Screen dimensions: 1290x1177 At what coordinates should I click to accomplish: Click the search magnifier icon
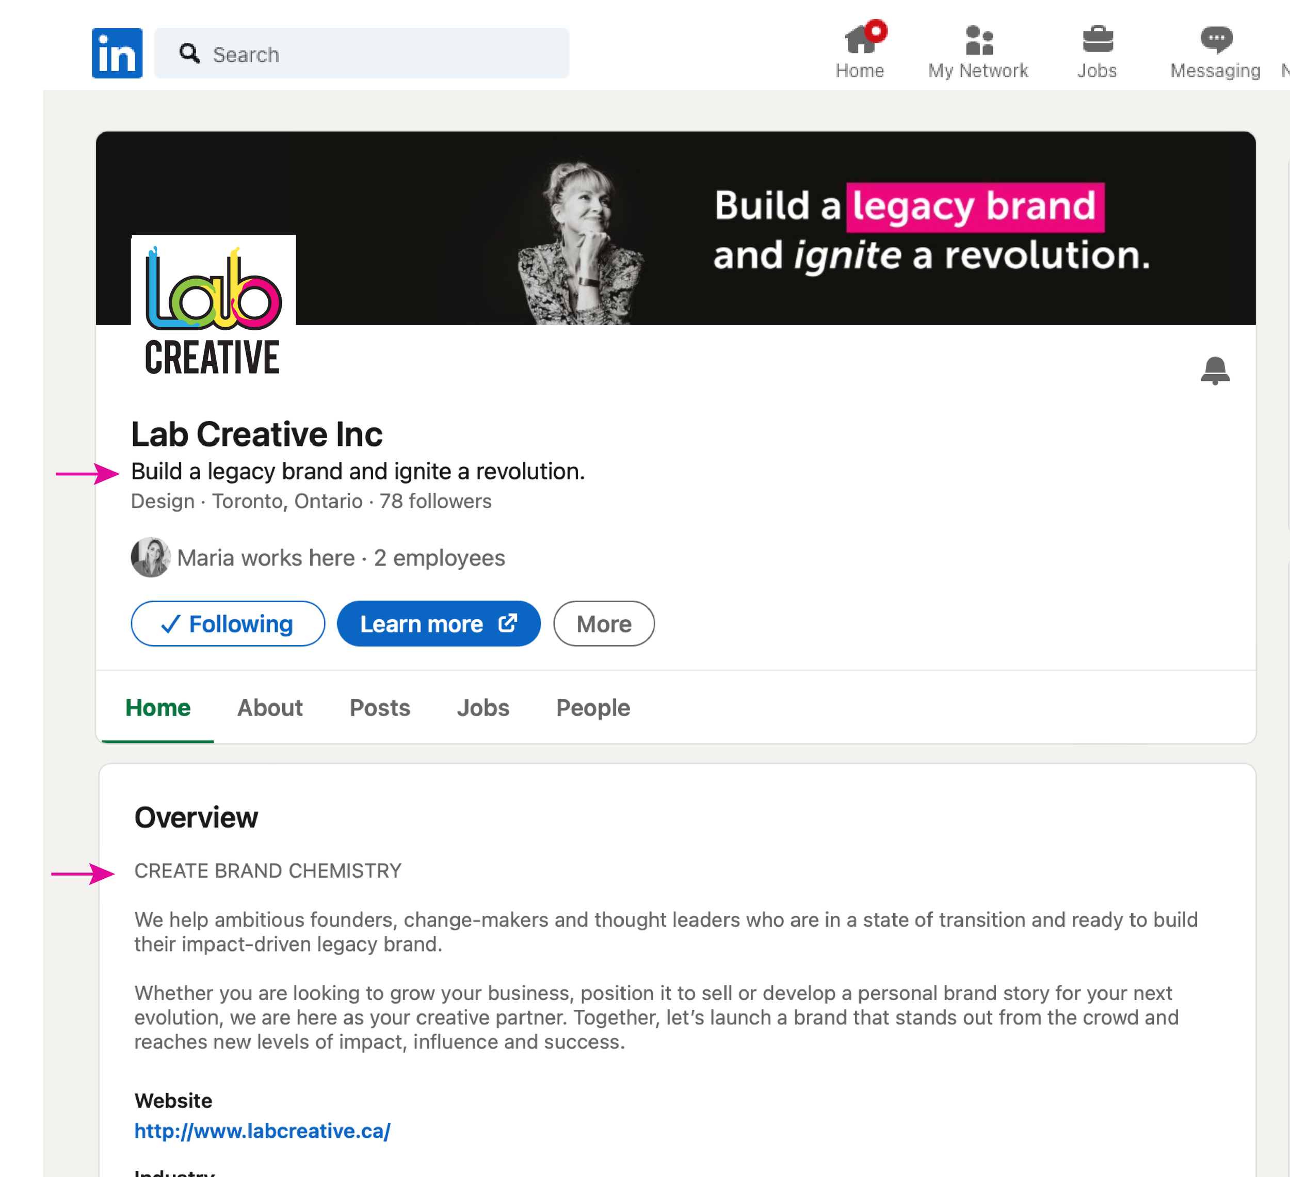pos(189,53)
